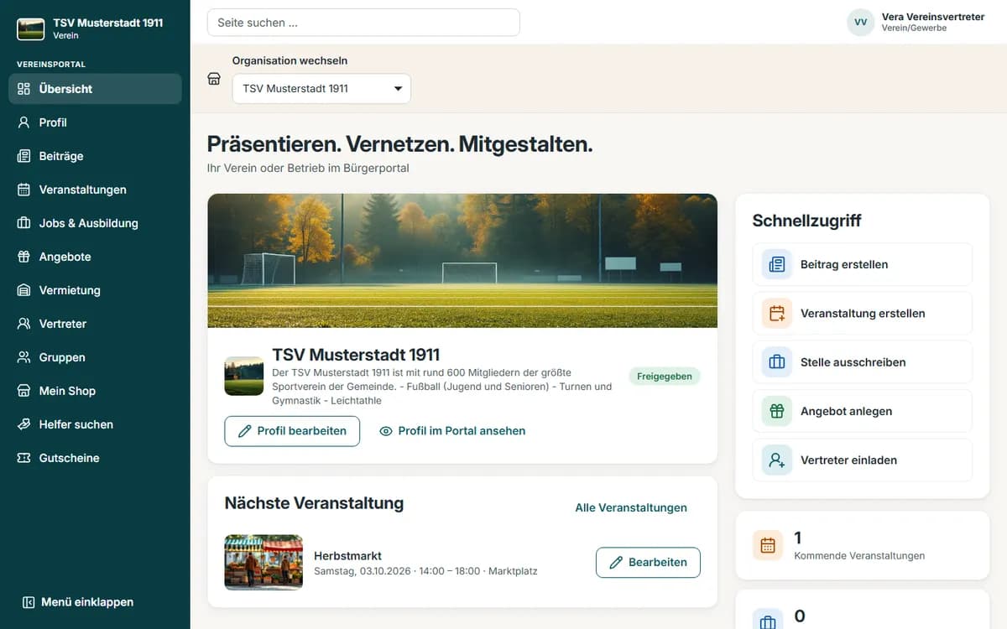Image resolution: width=1007 pixels, height=629 pixels.
Task: Click the VV user avatar
Action: [861, 22]
